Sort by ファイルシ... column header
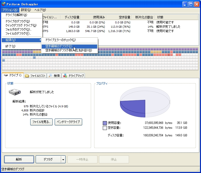Image resolution: width=201 pixels, height=173 pixels. (x=51, y=17)
